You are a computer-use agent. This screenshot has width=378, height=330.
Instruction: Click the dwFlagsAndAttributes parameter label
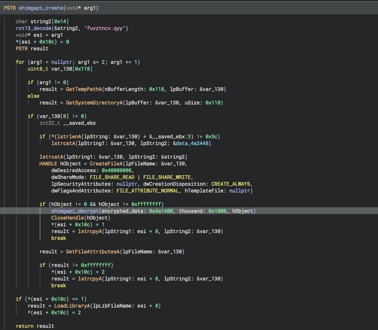click(81, 191)
